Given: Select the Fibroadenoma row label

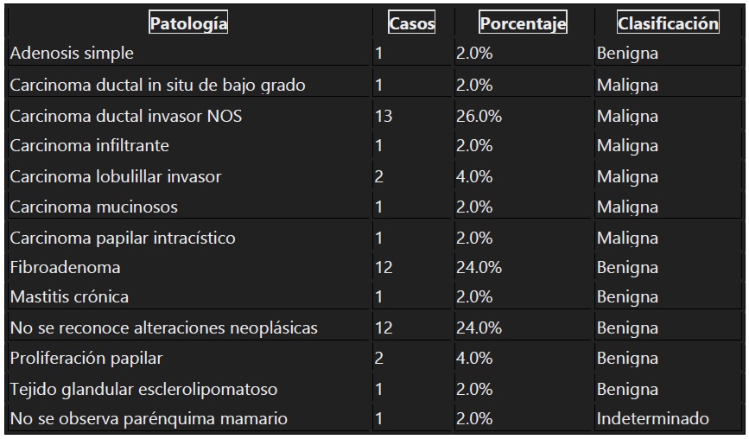Looking at the screenshot, I should (65, 268).
